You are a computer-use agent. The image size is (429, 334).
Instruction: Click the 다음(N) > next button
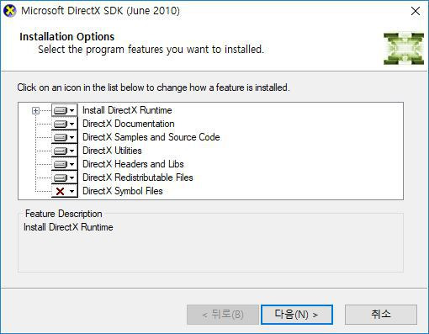coord(297,315)
